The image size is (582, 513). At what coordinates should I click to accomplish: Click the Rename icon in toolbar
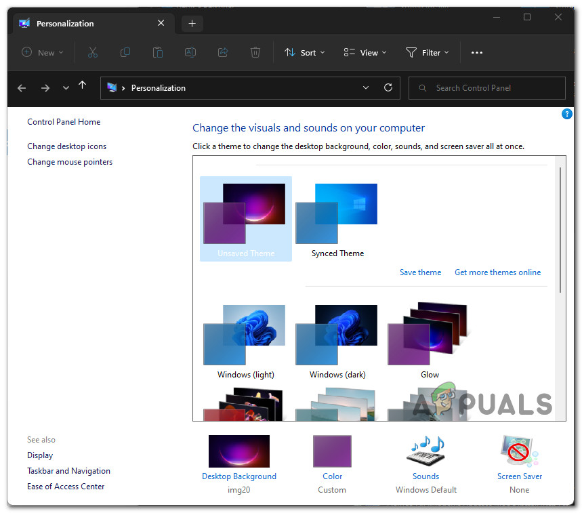(x=190, y=52)
